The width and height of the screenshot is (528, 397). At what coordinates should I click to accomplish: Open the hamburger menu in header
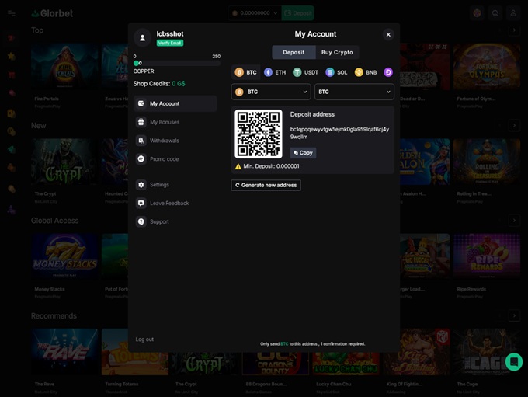(12, 13)
